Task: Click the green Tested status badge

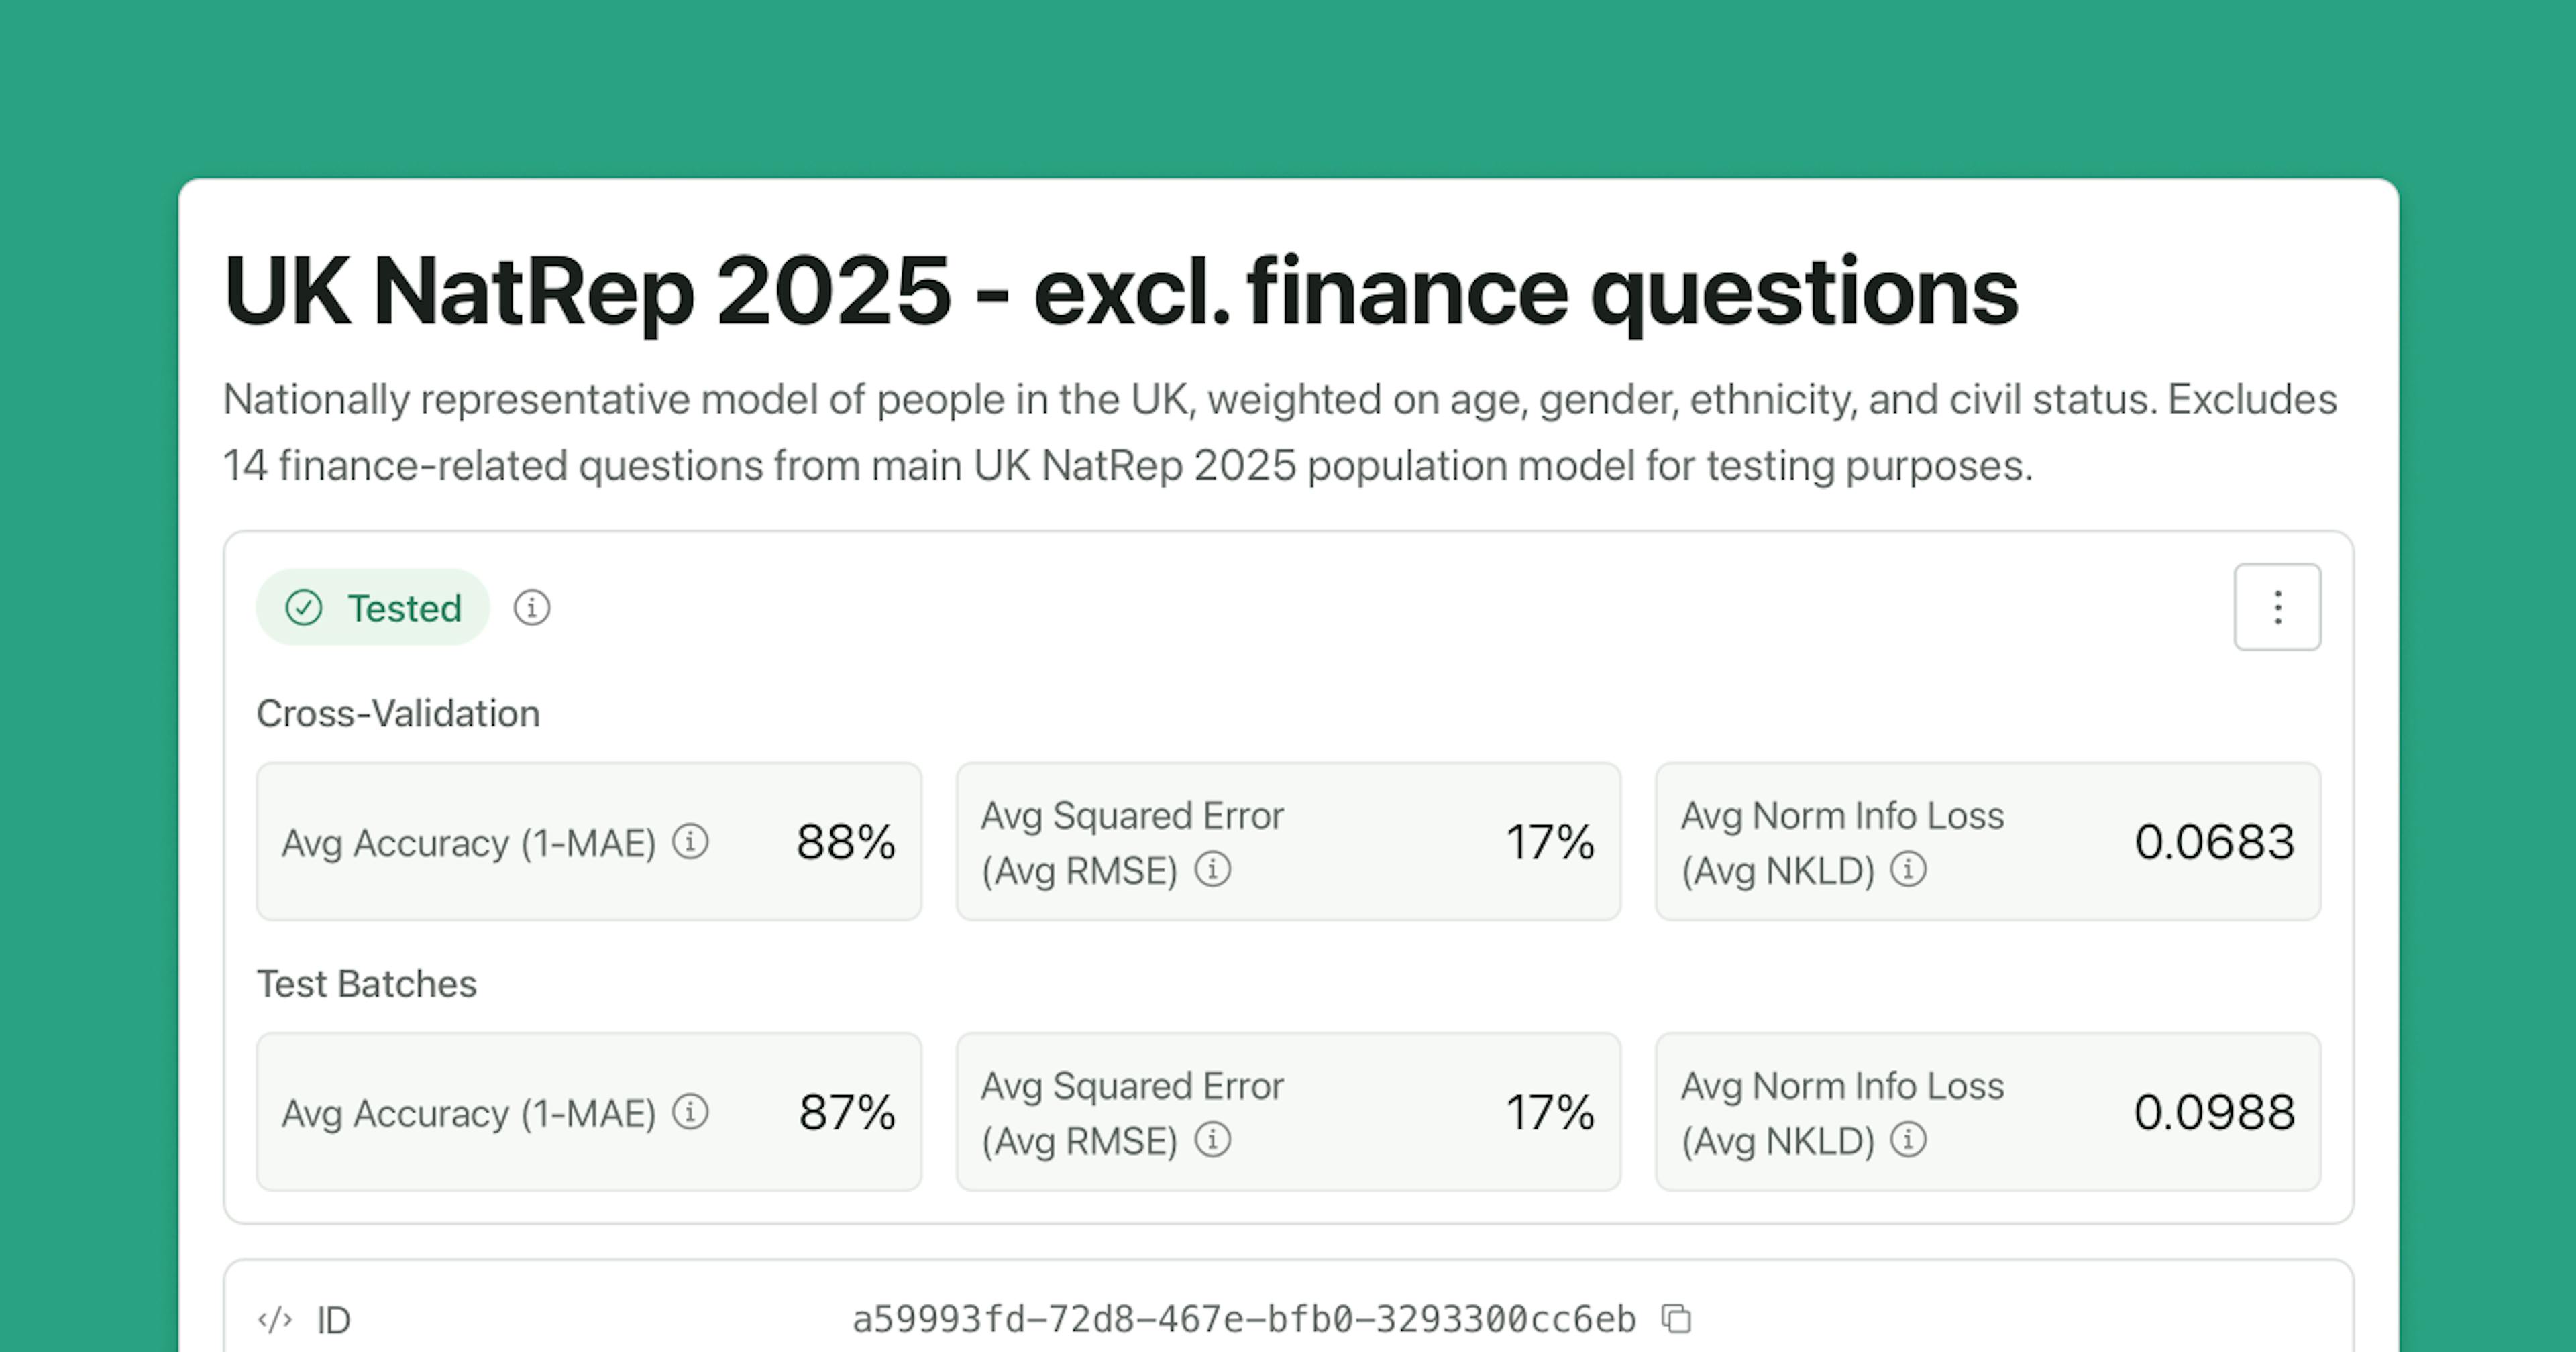Action: pos(373,607)
